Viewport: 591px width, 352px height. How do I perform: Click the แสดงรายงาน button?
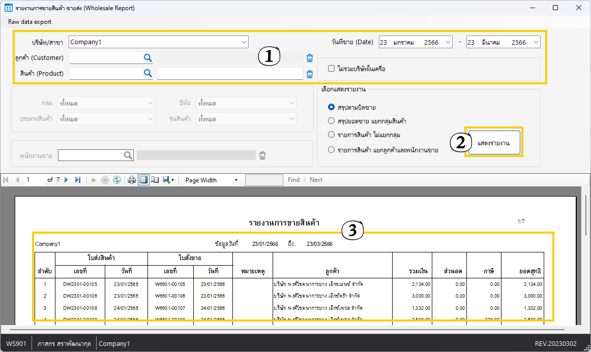click(x=494, y=143)
